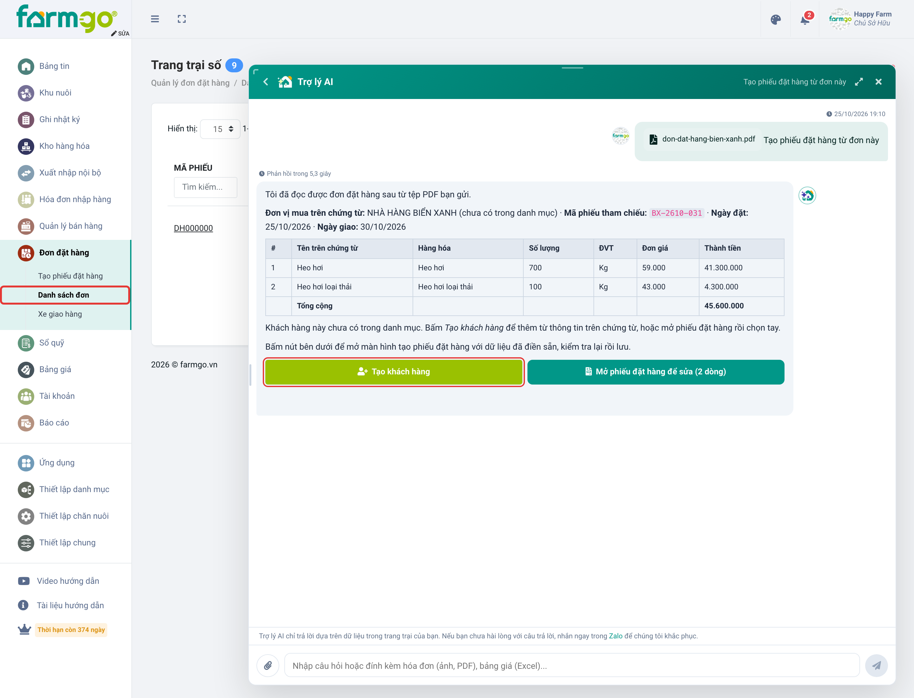Enter fullscreen mode via header icon
This screenshot has width=914, height=698.
tap(182, 19)
